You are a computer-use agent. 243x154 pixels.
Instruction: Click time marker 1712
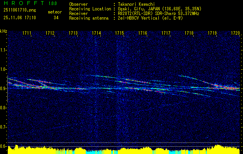pos(50,33)
